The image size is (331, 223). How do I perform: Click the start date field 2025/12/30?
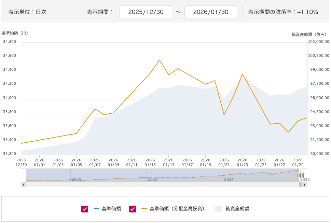(x=146, y=12)
